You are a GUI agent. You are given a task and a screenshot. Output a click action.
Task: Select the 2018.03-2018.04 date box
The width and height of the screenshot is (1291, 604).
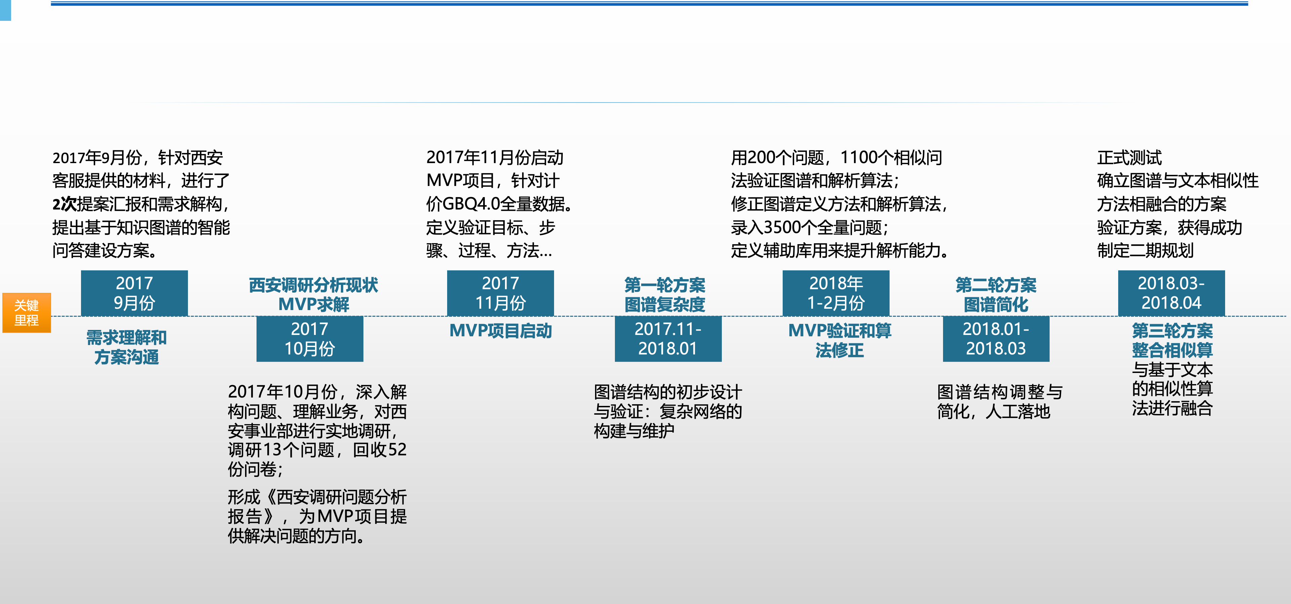(x=1171, y=293)
